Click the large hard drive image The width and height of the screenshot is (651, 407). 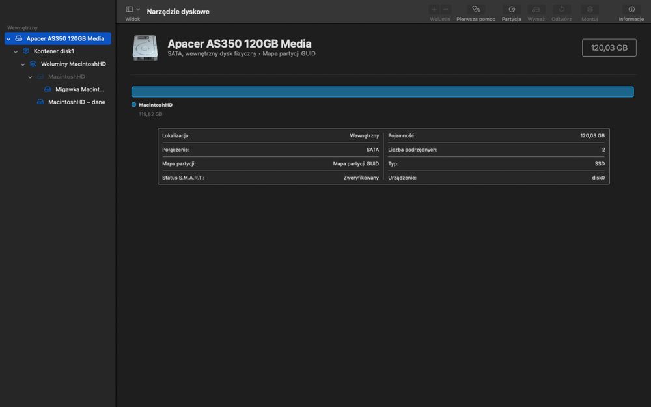[145, 48]
